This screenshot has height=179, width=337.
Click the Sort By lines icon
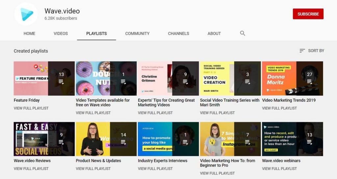click(x=302, y=51)
